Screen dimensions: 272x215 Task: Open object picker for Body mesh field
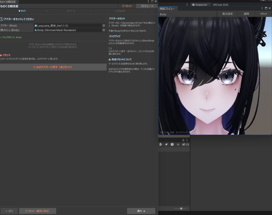(x=104, y=30)
